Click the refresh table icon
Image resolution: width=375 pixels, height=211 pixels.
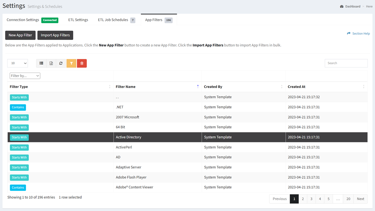[61, 63]
